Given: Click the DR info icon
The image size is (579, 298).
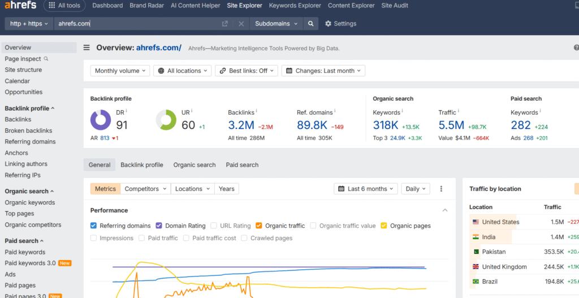Looking at the screenshot, I should coord(126,111).
